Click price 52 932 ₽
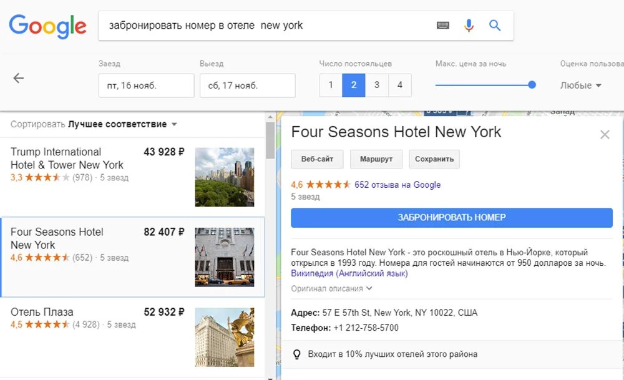 click(x=164, y=312)
